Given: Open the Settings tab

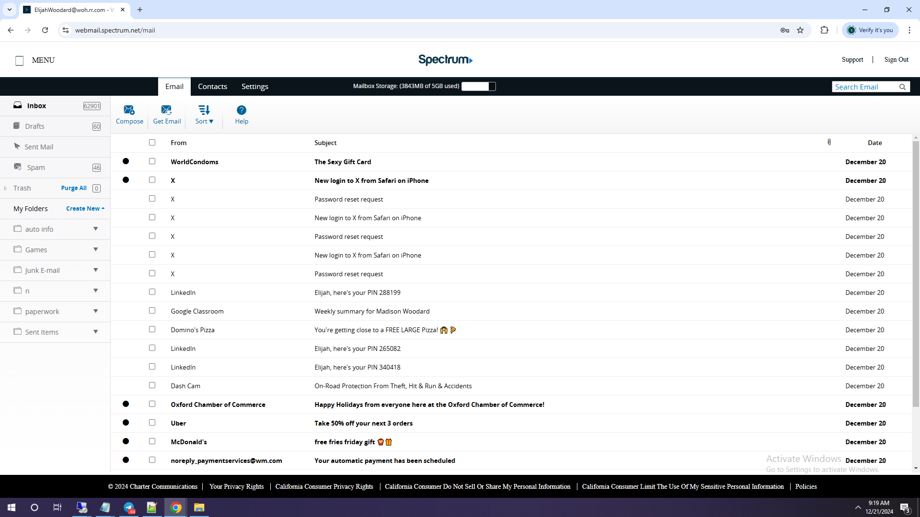Looking at the screenshot, I should (x=254, y=87).
